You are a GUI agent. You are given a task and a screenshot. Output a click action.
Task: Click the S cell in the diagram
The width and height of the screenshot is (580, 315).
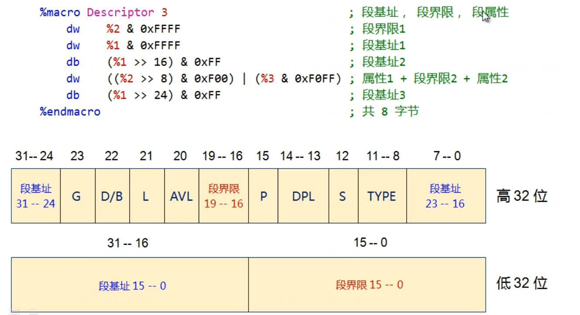[343, 196]
